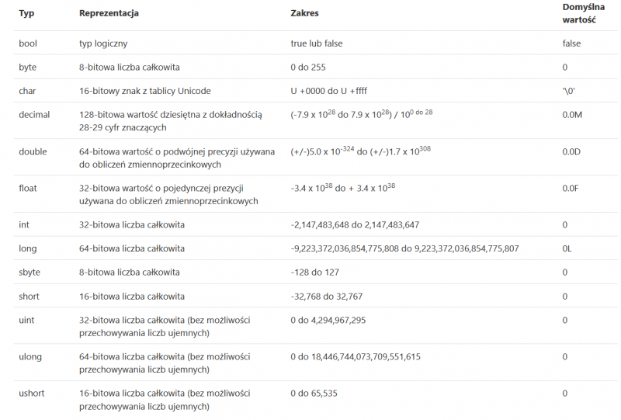
Task: Click the "Typ" column header
Action: coord(26,13)
